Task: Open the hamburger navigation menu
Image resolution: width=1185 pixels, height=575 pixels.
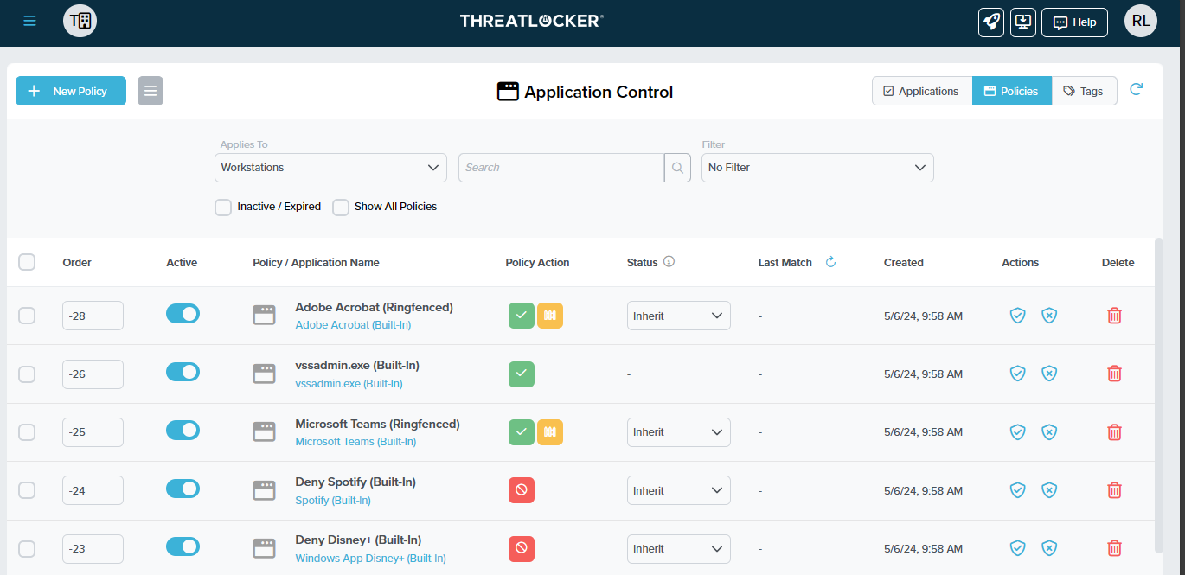Action: coord(30,21)
